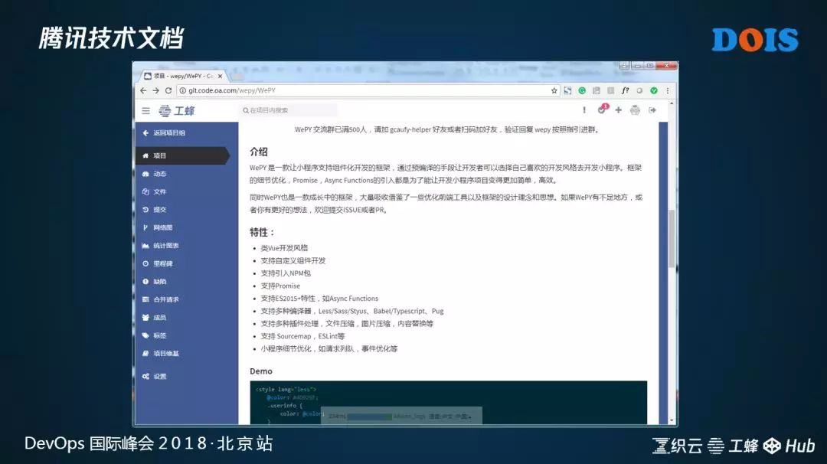The height and width of the screenshot is (464, 827).
Task: Open 标签 tags in the sidebar
Action: tap(155, 335)
